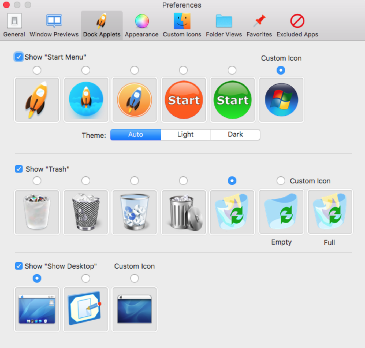365x348 pixels.
Task: Select radio above green Start icon
Action: (232, 70)
